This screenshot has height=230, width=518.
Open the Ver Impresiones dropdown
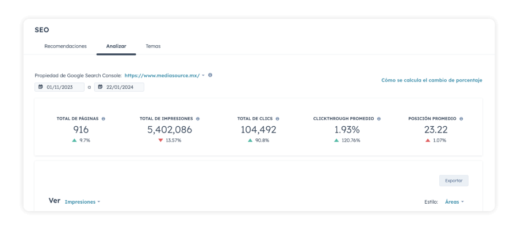(82, 202)
